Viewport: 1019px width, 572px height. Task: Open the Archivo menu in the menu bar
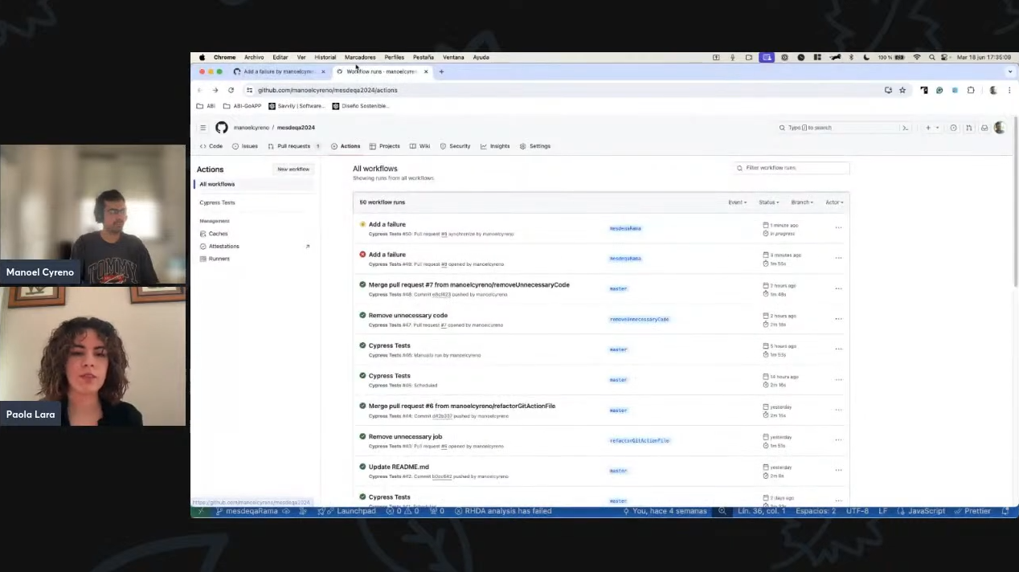tap(254, 58)
